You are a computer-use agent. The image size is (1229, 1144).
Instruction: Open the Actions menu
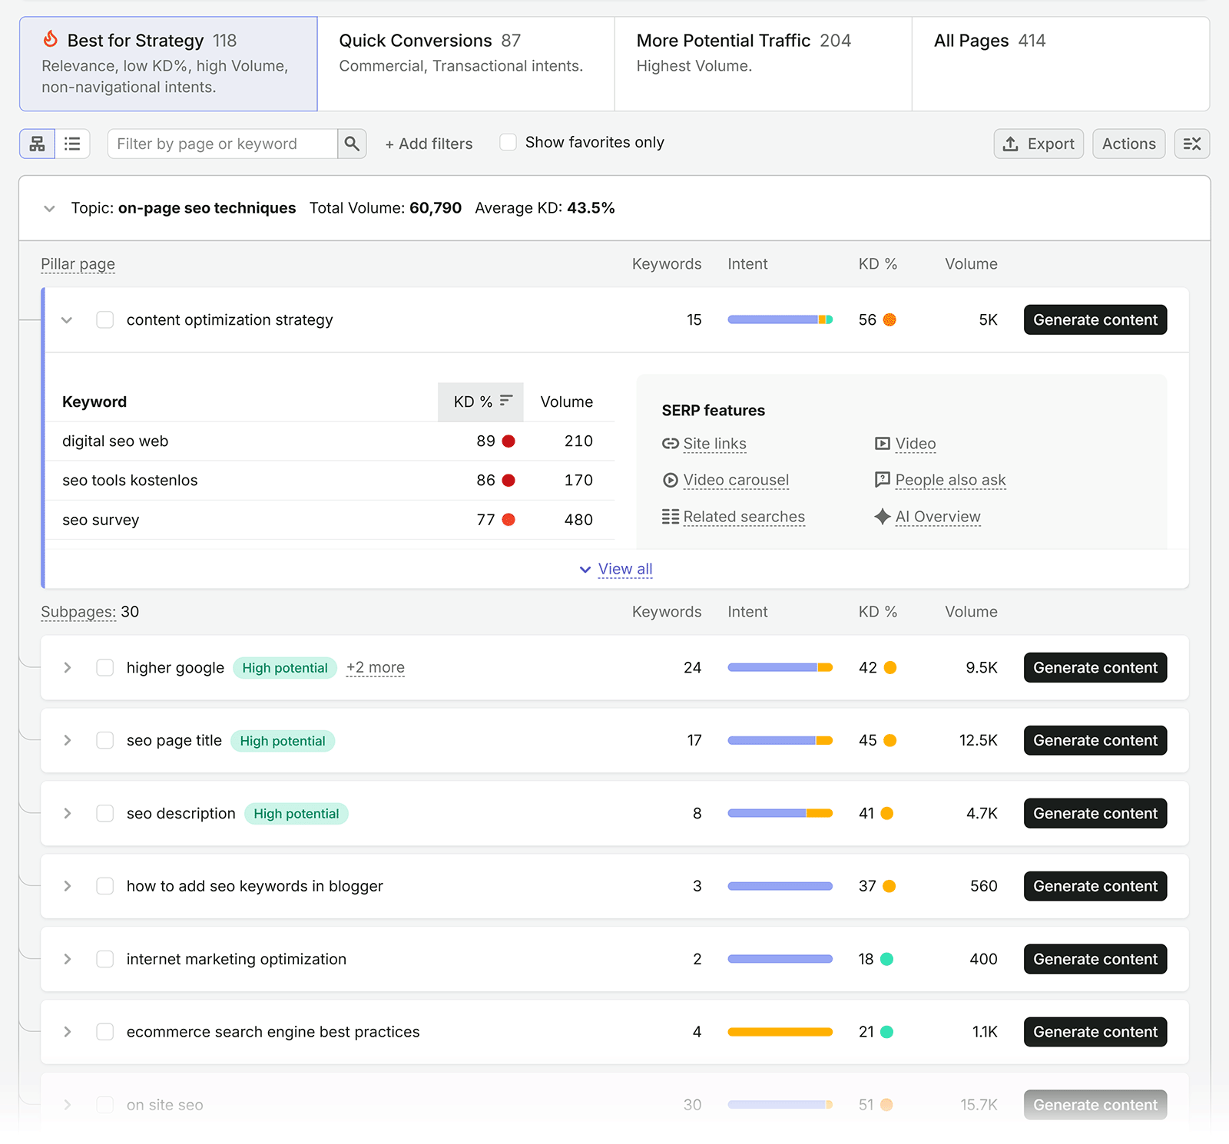pyautogui.click(x=1128, y=144)
